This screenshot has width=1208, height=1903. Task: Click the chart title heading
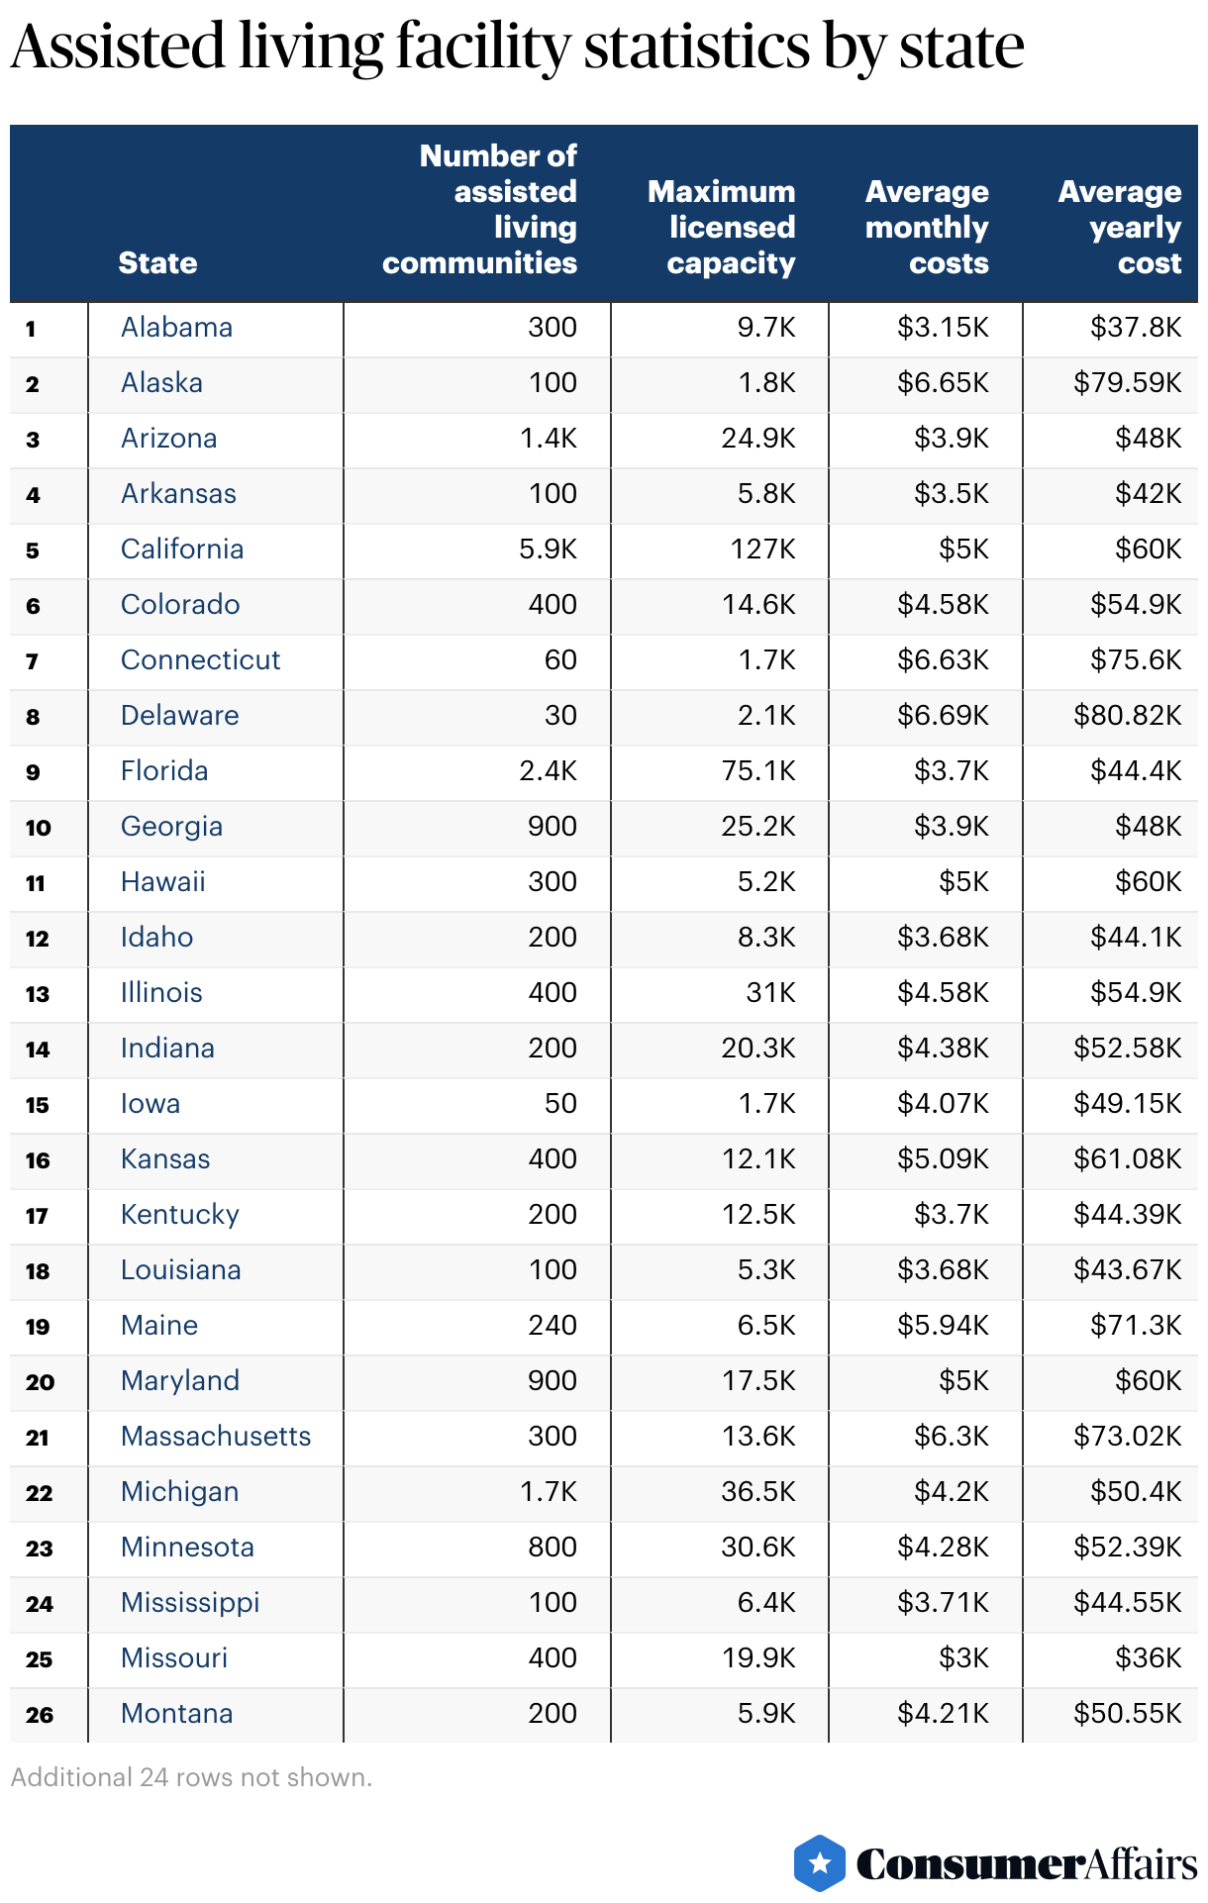pyautogui.click(x=517, y=47)
